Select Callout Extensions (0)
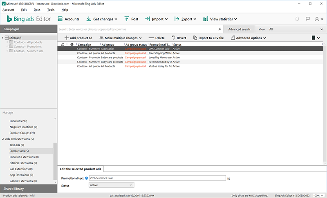This screenshot has width=327, height=198. coord(23,181)
